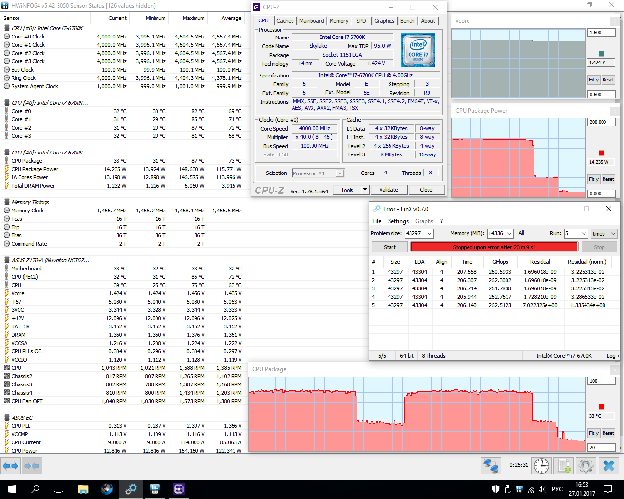
Task: Open HWiNFO remote network monitors icon
Action: pyautogui.click(x=490, y=466)
